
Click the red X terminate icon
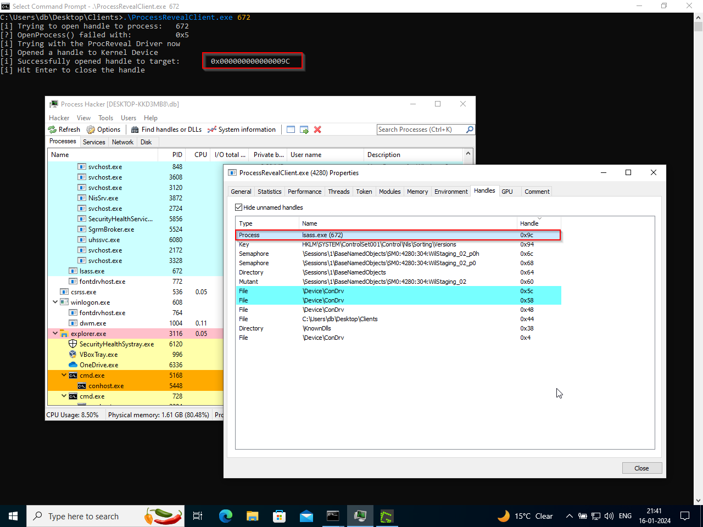(x=317, y=130)
